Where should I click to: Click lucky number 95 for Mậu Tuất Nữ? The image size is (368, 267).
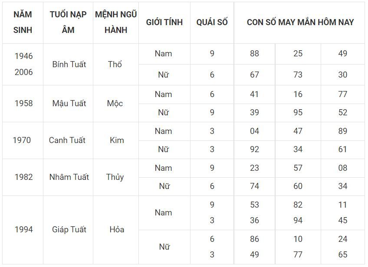coord(298,112)
